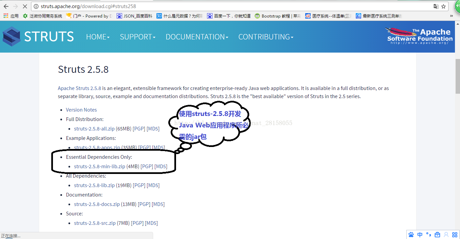Image resolution: width=460 pixels, height=239 pixels.
Task: Open MD5 checksum for struts-2.5.8-src.zip
Action: click(x=151, y=223)
